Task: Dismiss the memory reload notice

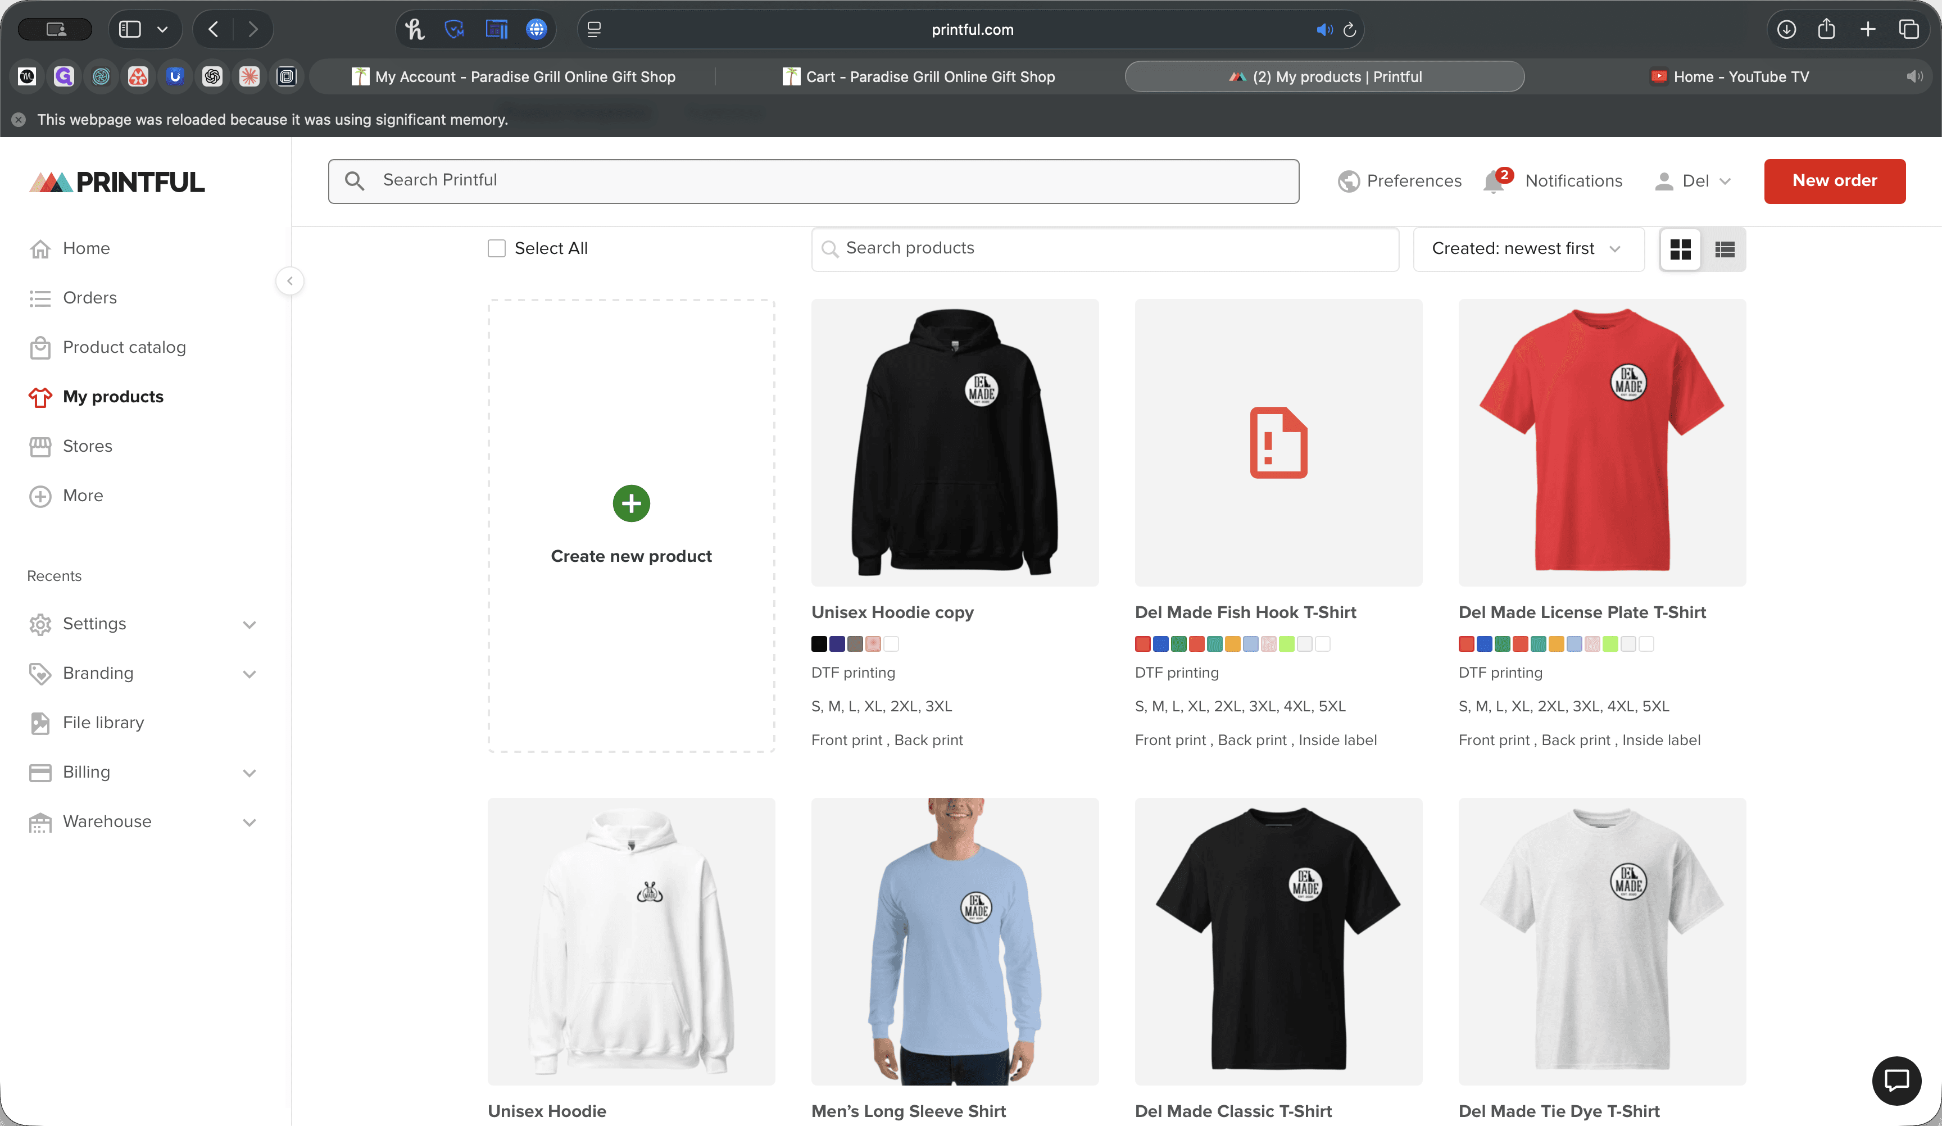Action: (x=19, y=120)
